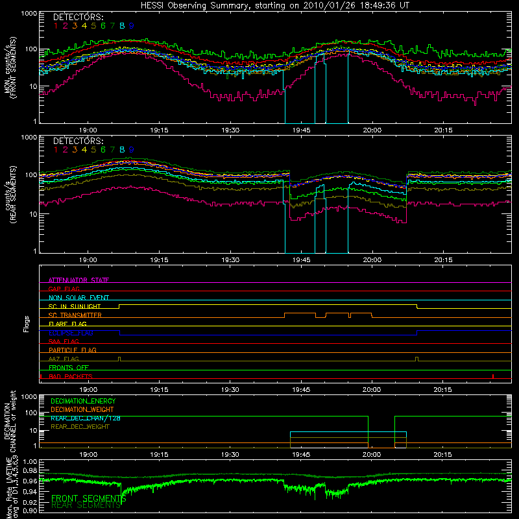The height and width of the screenshot is (519, 519).
Task: Click SC IN SUNLIGHT flag label
Action: (x=75, y=306)
